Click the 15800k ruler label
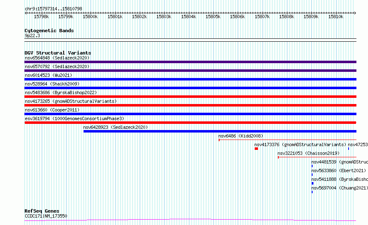368x225 pixels. [x=90, y=17]
